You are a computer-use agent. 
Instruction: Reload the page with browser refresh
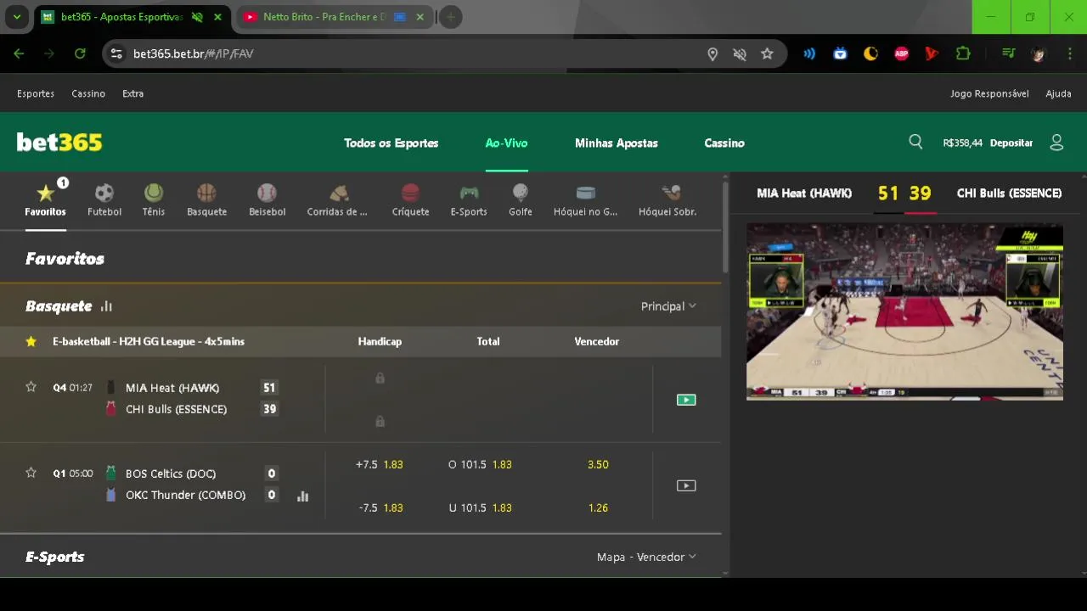[80, 53]
